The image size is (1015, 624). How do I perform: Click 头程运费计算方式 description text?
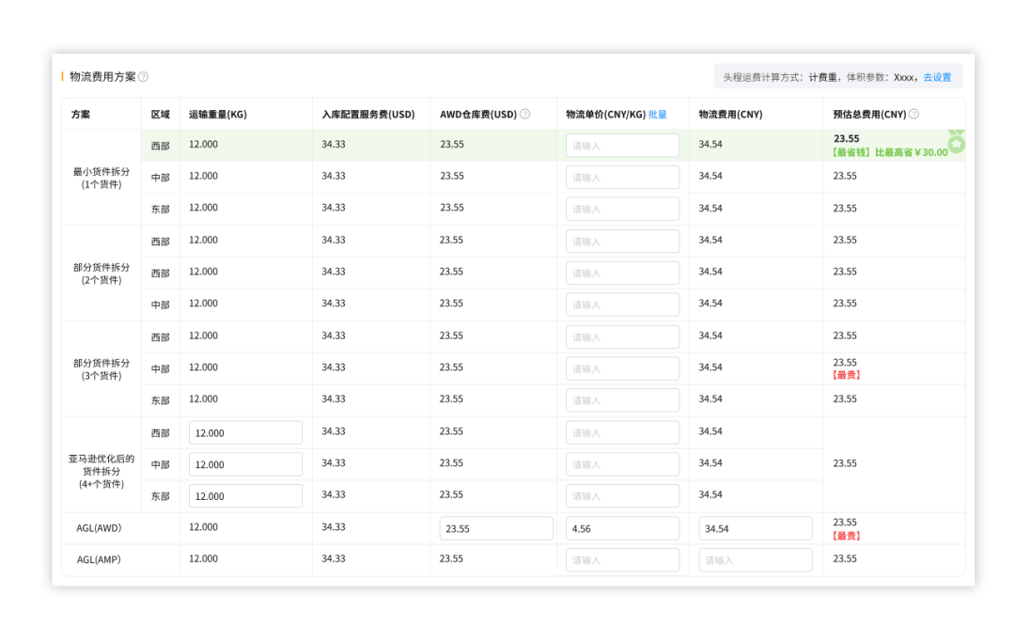[x=820, y=77]
